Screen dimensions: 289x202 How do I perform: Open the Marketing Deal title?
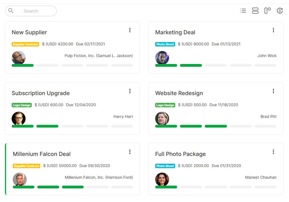(175, 32)
